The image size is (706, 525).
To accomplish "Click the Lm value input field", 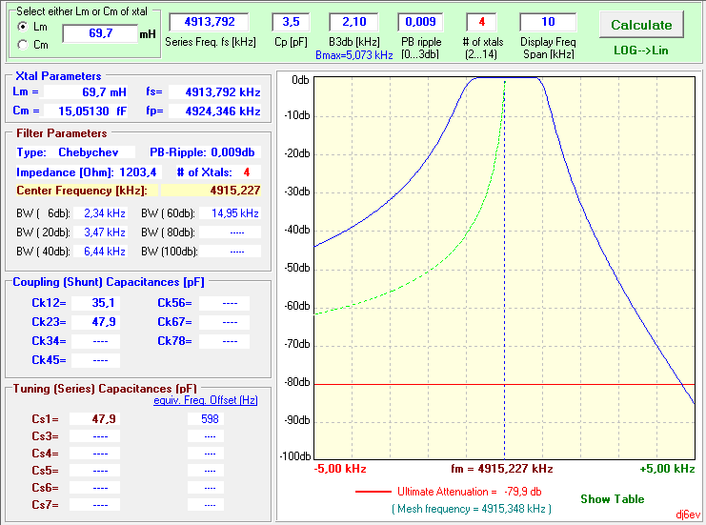I will (x=99, y=34).
